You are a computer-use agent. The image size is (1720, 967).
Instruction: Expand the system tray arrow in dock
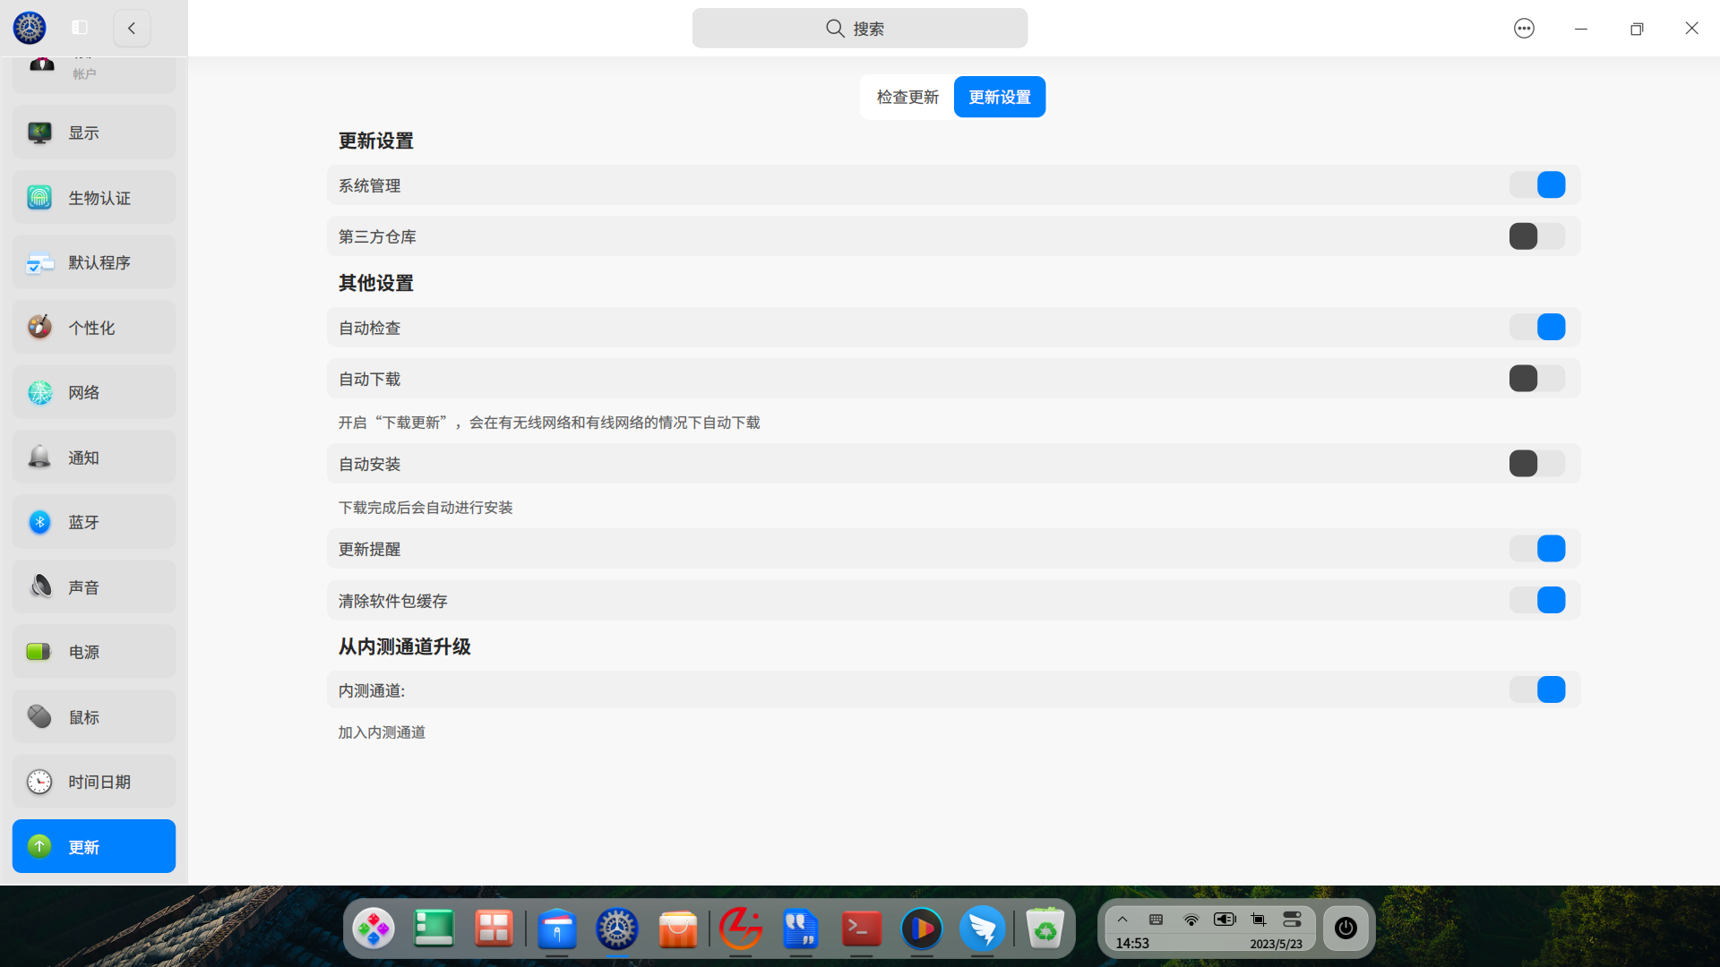click(1122, 920)
